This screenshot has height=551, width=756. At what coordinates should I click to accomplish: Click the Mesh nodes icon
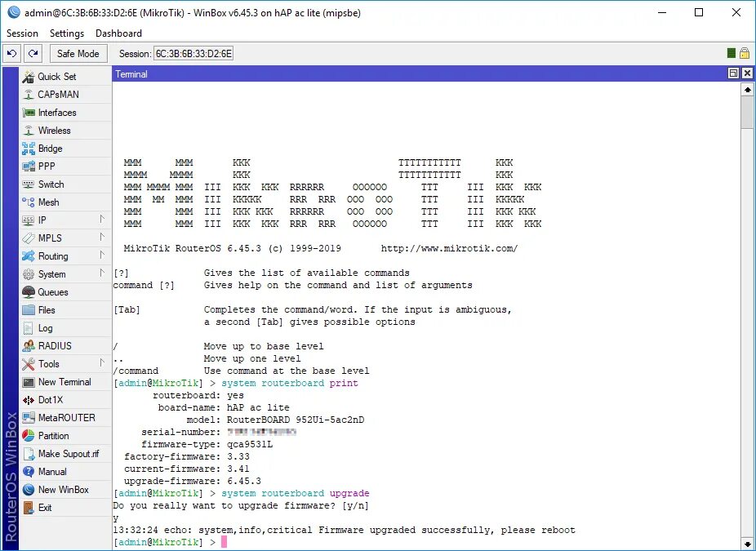coord(29,202)
